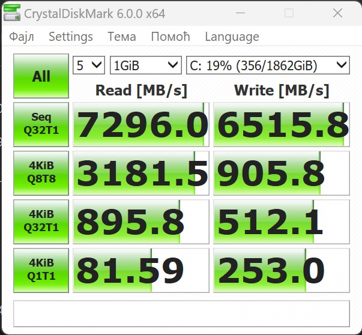
Task: Open the Language menu
Action: click(x=232, y=37)
